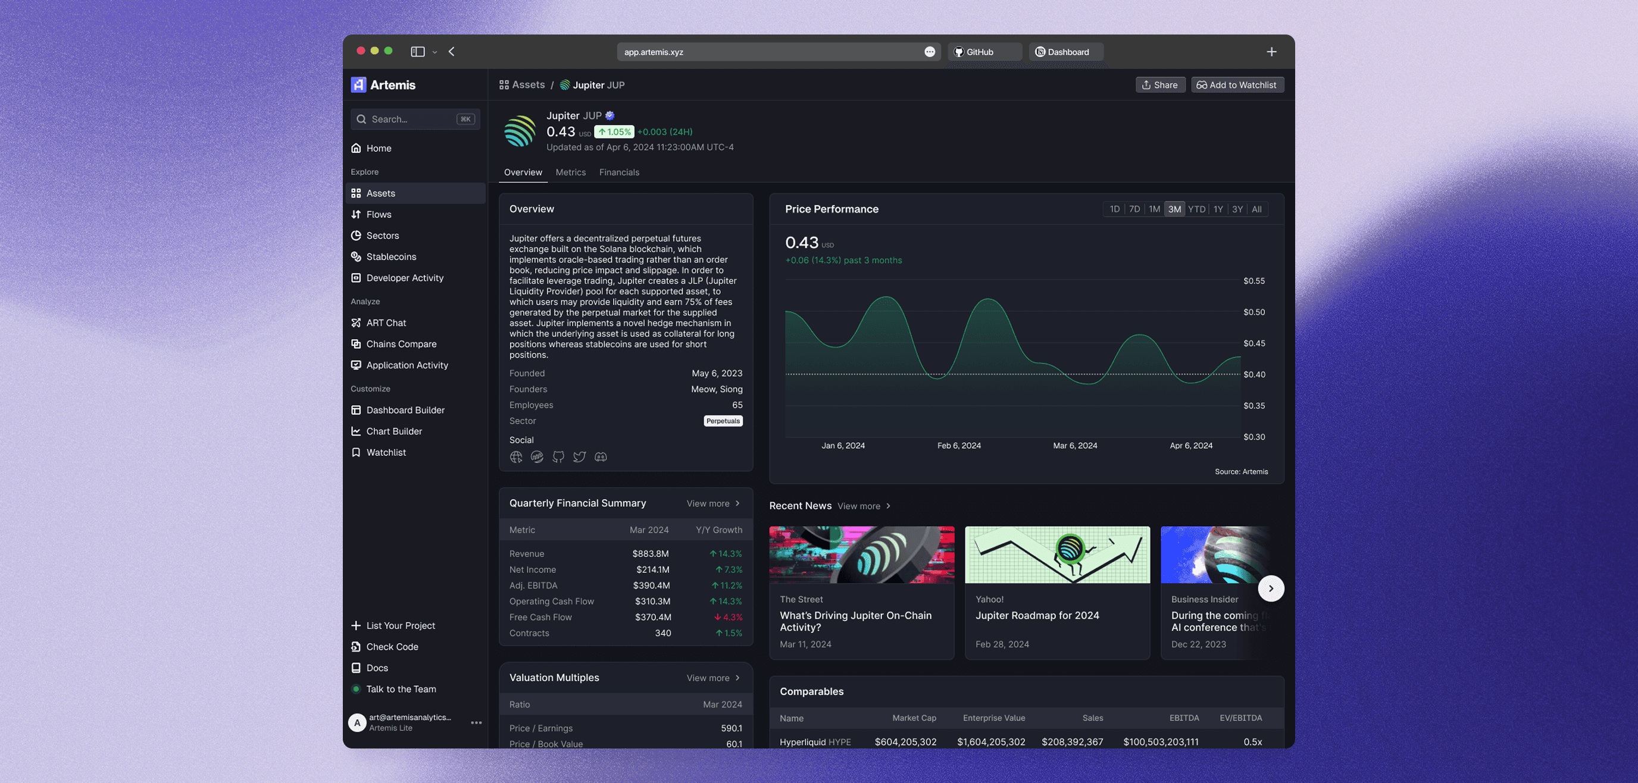
Task: Open the Dashboard Builder
Action: 405,410
